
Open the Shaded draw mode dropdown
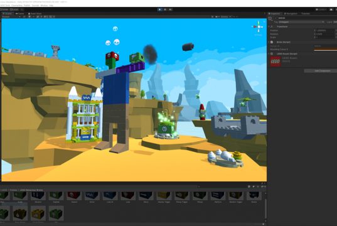point(11,16)
